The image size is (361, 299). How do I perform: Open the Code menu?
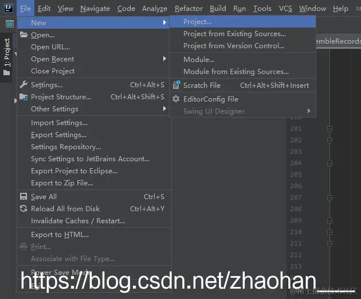click(126, 8)
